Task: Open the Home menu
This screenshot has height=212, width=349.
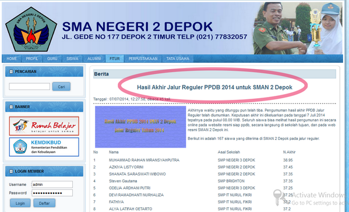Action: tap(12, 59)
